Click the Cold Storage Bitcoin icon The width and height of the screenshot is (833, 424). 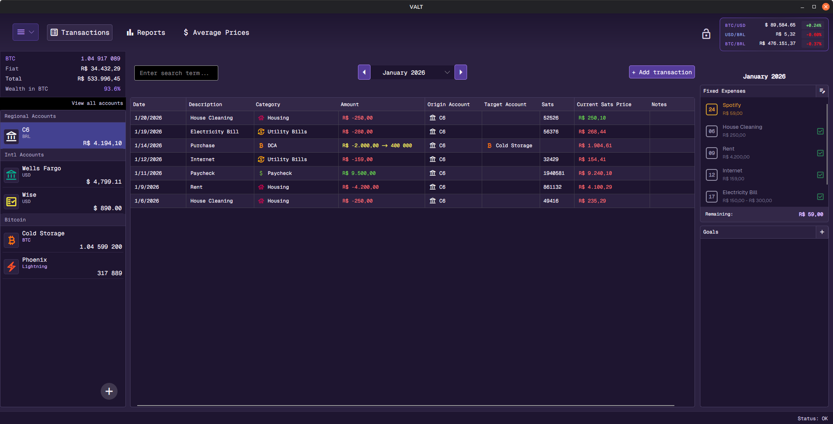coord(11,240)
